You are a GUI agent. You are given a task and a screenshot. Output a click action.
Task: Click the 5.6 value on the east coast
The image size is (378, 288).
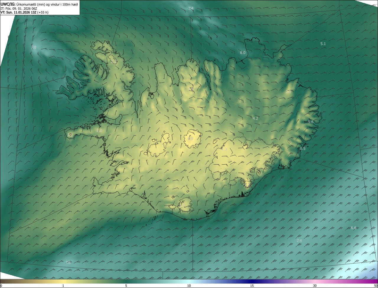pos(311,122)
